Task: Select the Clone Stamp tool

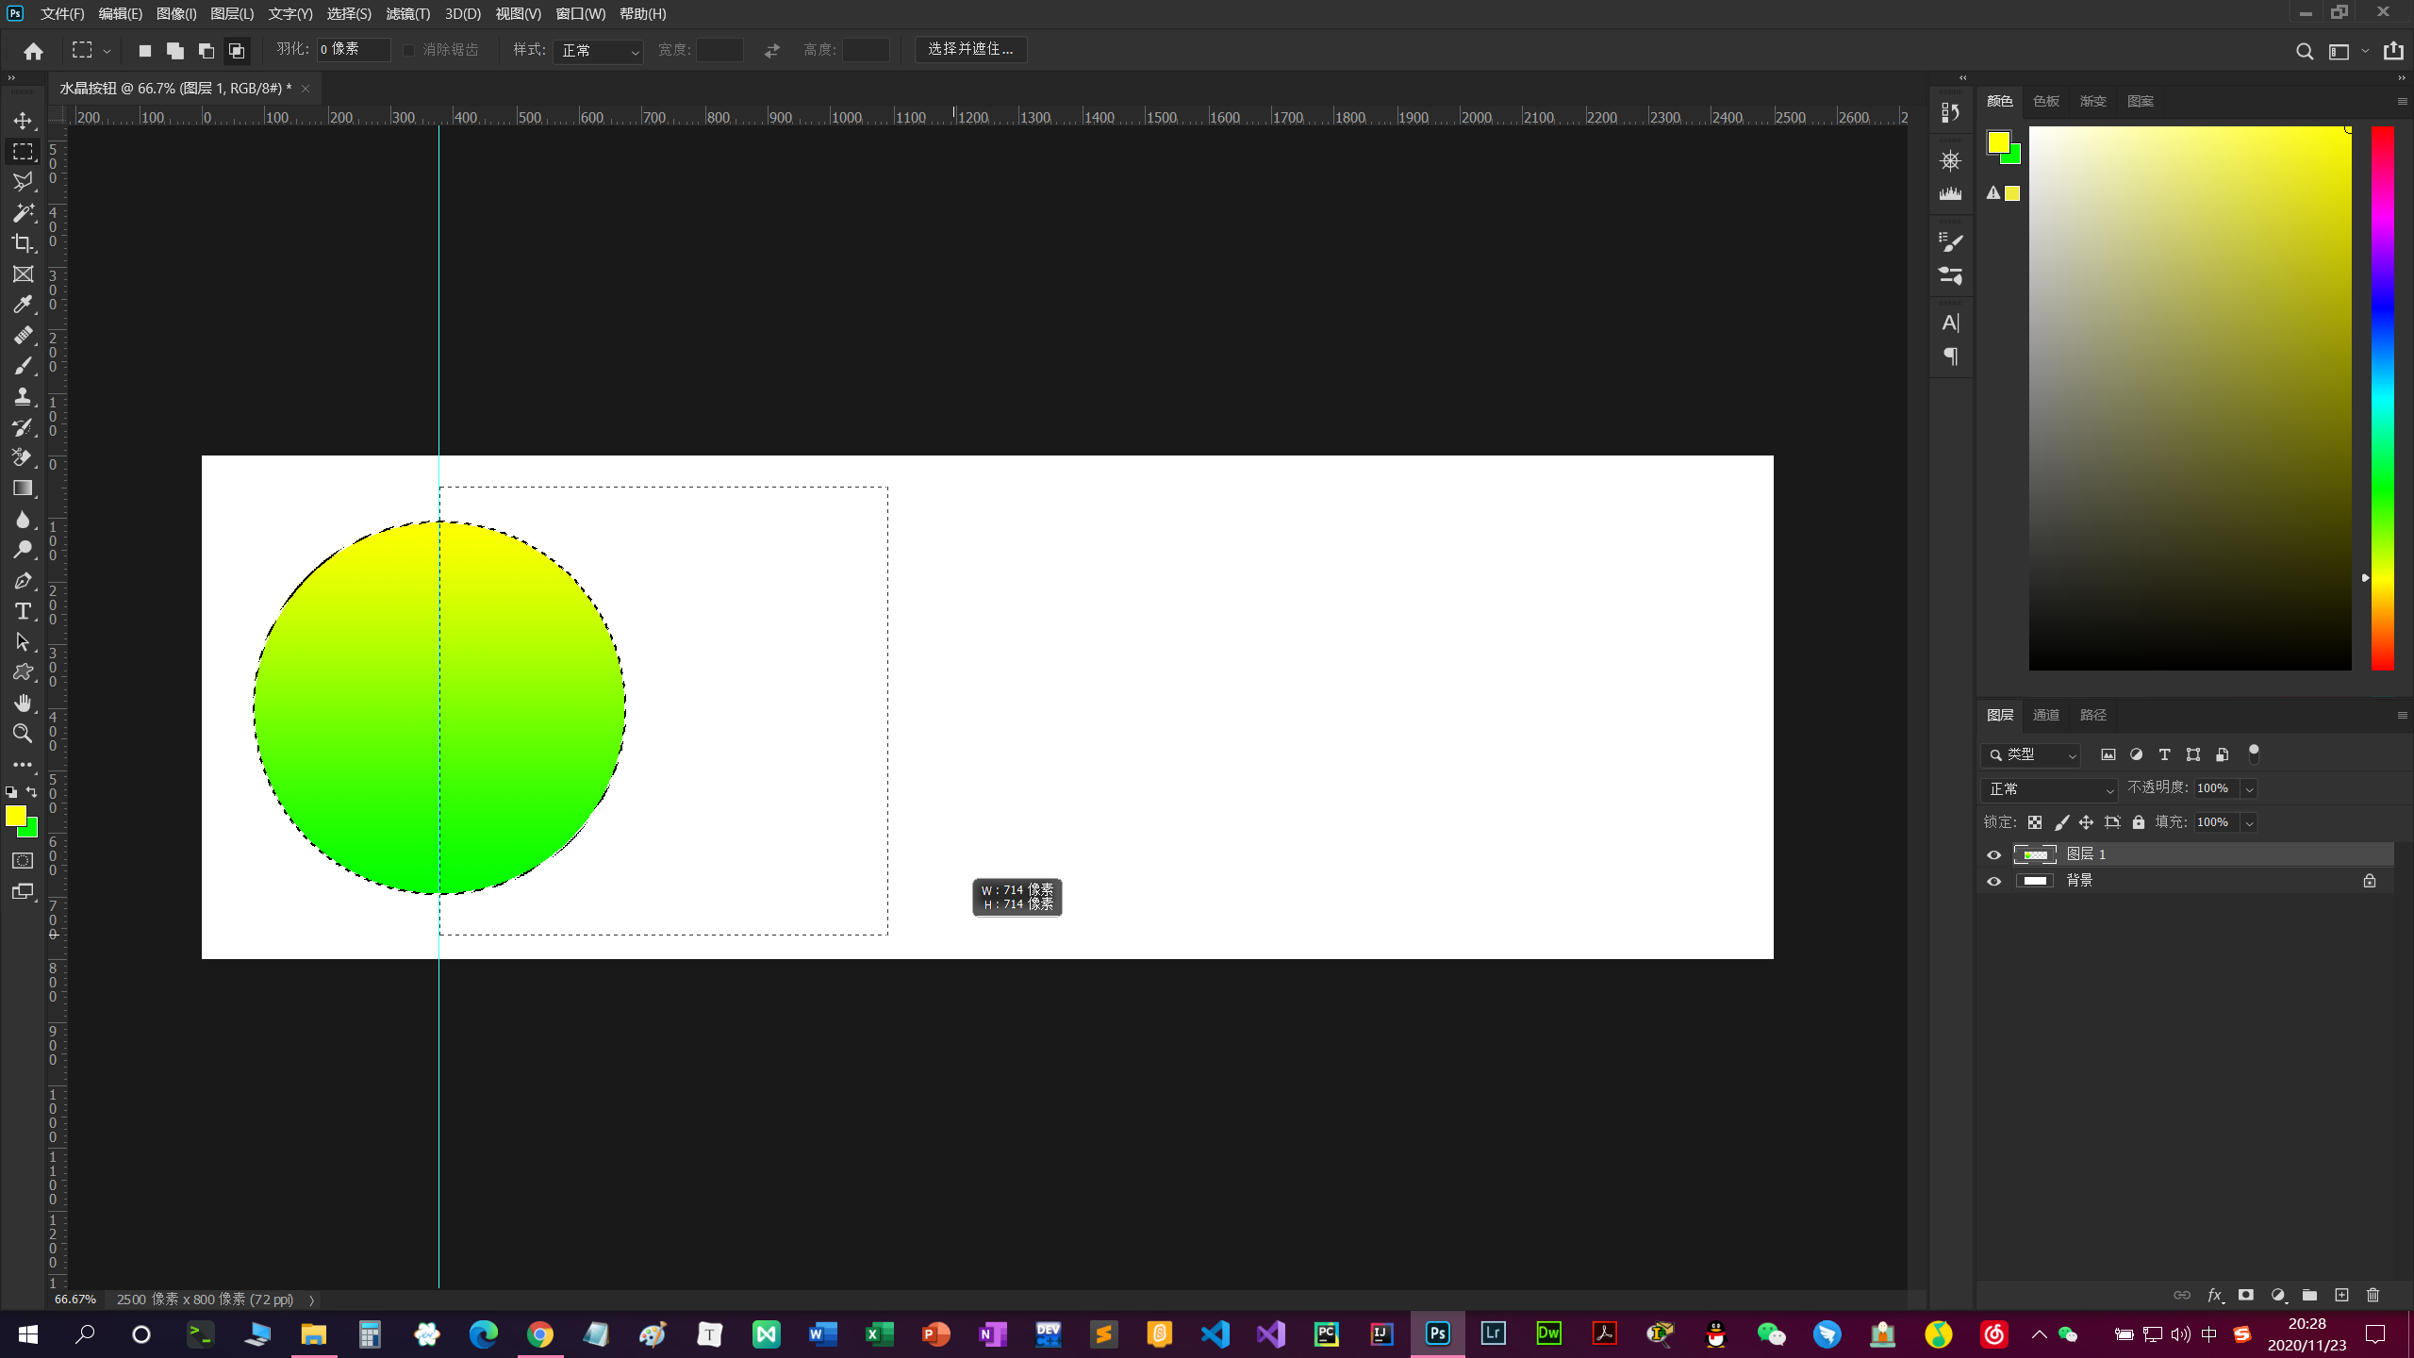Action: pos(23,397)
